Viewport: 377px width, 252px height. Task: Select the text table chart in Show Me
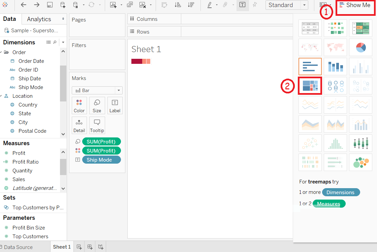(310, 28)
